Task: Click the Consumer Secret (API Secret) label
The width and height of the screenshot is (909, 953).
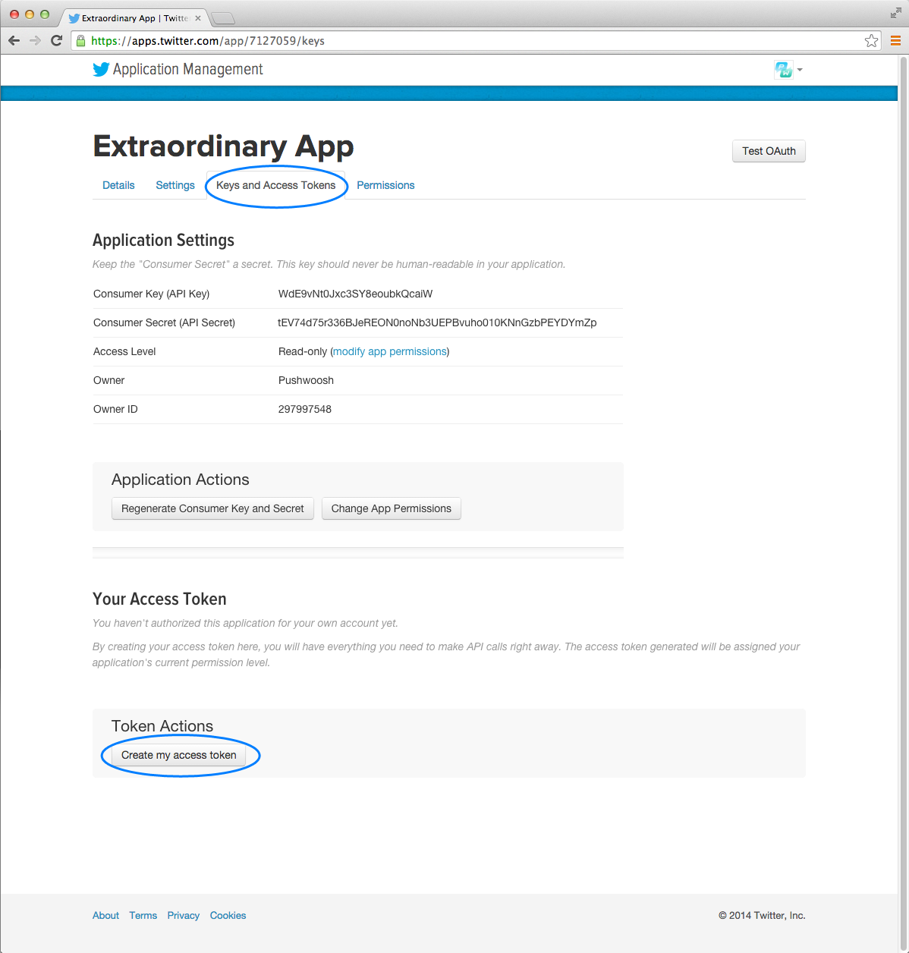Action: 164,322
